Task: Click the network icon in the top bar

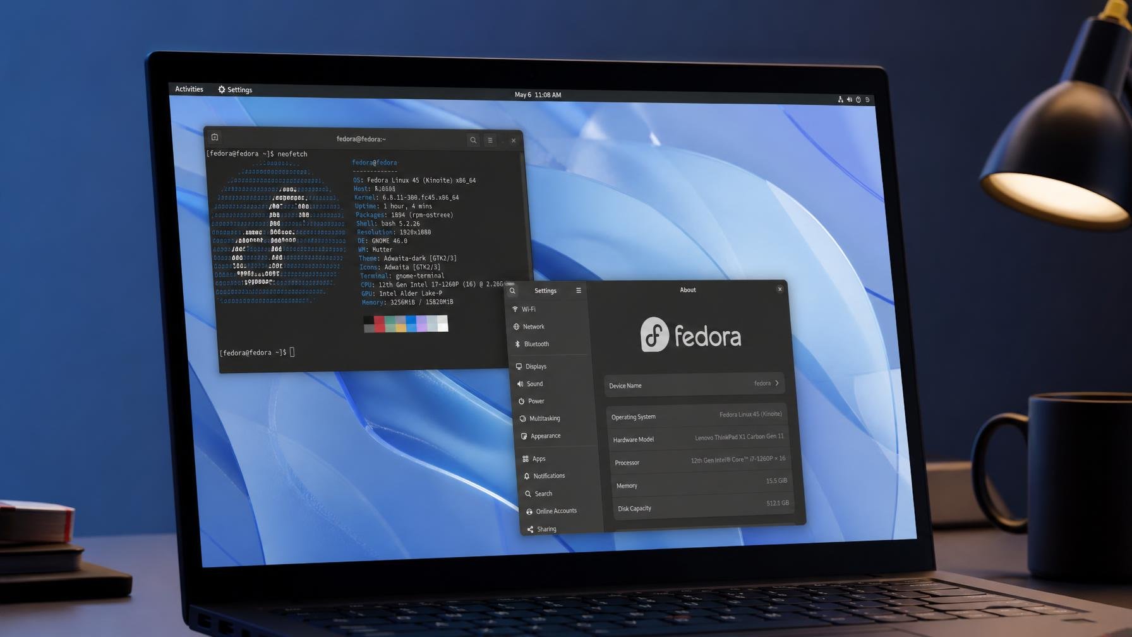Action: [840, 99]
